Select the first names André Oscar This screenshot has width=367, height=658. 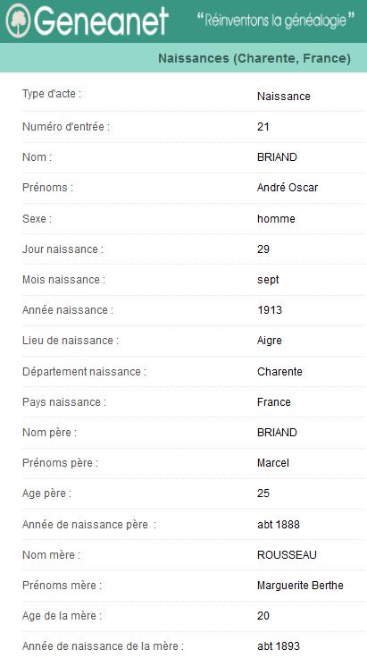[288, 187]
